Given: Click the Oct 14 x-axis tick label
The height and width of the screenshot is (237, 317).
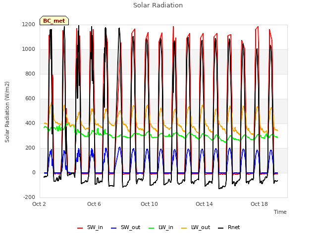Looking at the screenshot, I should point(204,204).
